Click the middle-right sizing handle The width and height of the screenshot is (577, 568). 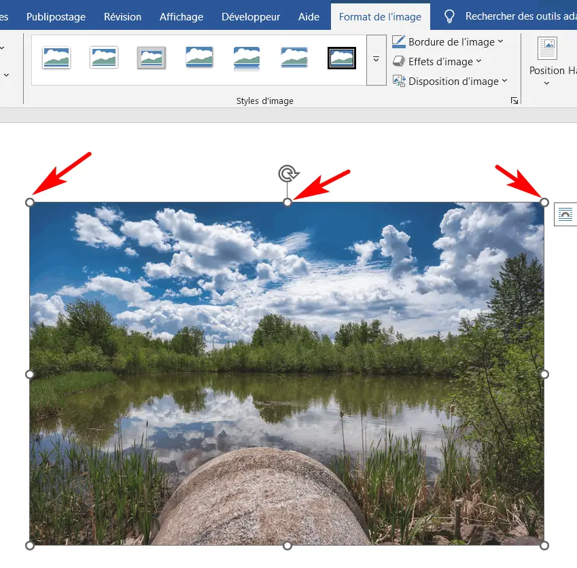pyautogui.click(x=544, y=374)
